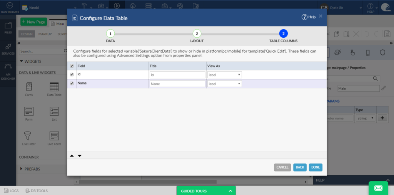394x195 pixels.
Task: Click the redo arrow in editor toolbar
Action: click(376, 34)
